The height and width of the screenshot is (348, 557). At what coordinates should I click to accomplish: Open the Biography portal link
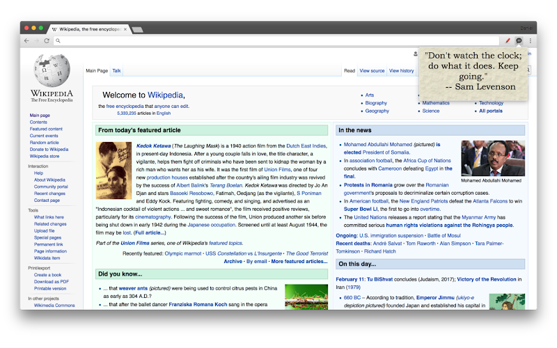point(376,103)
